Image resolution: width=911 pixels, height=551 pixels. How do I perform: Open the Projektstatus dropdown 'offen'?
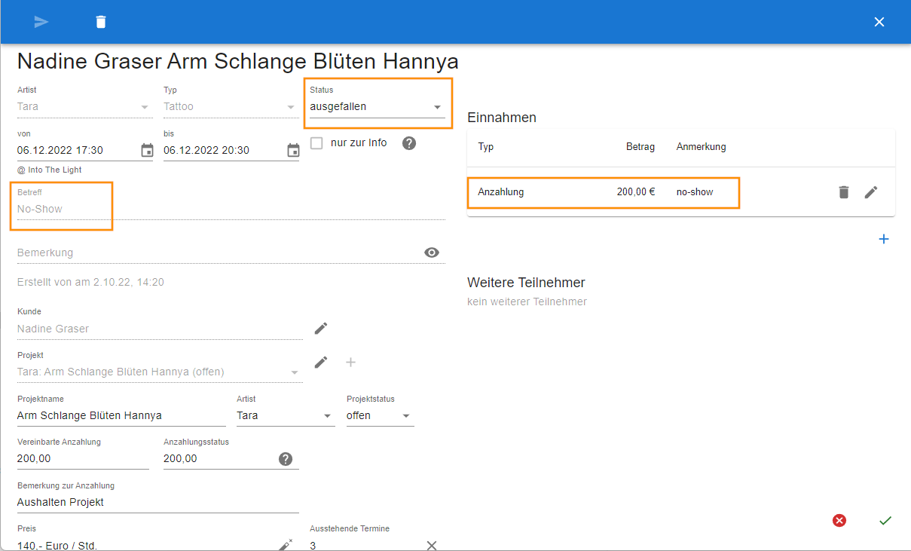(x=380, y=416)
